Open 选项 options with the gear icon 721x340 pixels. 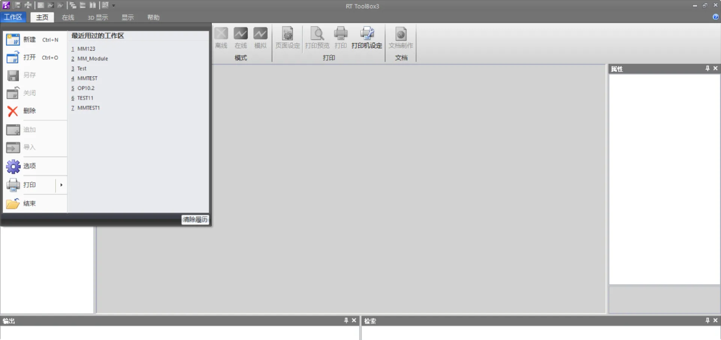point(35,166)
